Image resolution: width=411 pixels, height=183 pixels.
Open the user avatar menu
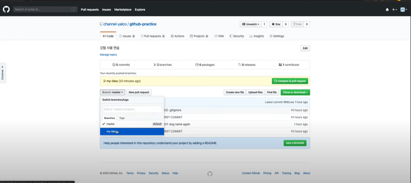[x=404, y=10]
